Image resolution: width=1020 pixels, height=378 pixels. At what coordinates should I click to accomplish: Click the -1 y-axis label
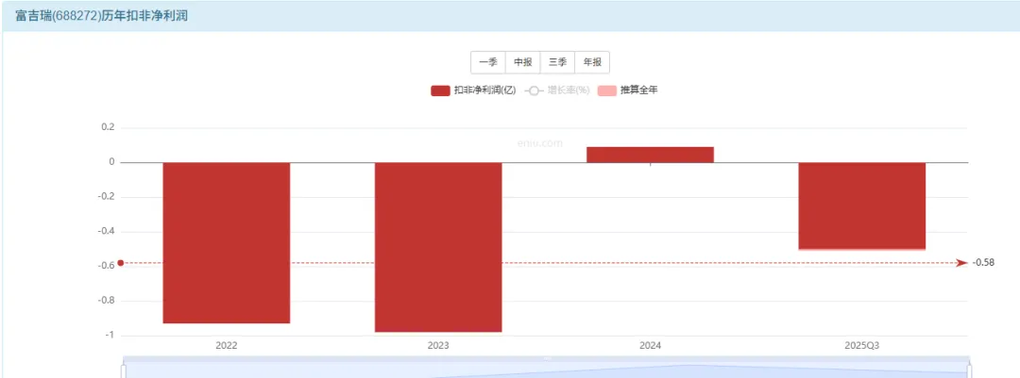(111, 336)
